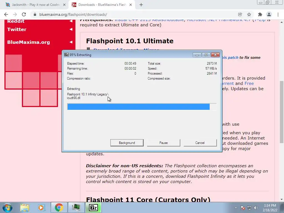Viewport: 284px width, 213px height.
Task: Click the 7z icon in dialog title bar
Action: [67, 55]
